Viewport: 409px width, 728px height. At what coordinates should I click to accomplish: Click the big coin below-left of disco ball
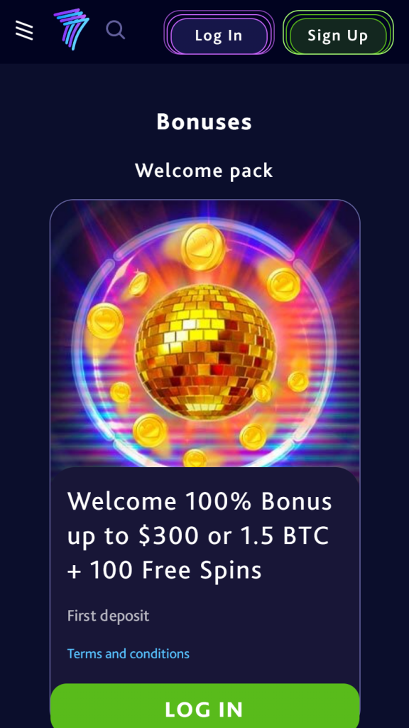pyautogui.click(x=151, y=430)
